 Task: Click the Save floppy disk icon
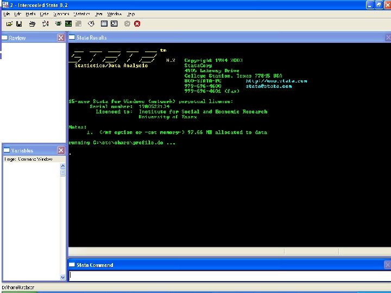(19, 24)
